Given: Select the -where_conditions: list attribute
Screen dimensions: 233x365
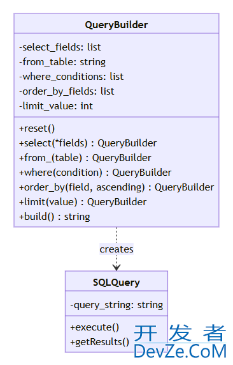Looking at the screenshot, I should coord(71,77).
